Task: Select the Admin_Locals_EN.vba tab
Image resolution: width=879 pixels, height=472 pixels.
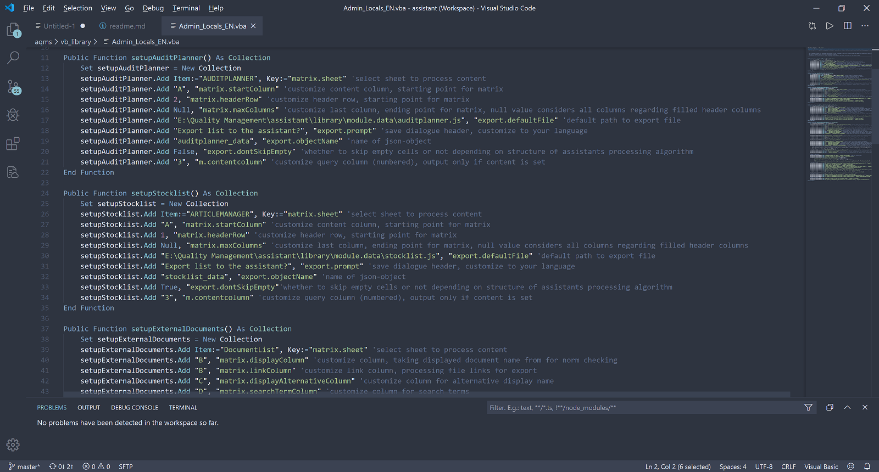Action: coord(212,26)
